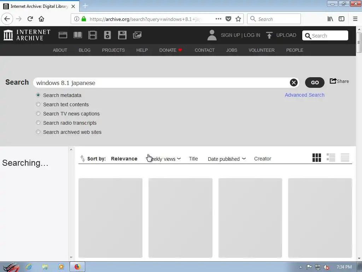Select Search text contents option
The height and width of the screenshot is (272, 362).
(38, 104)
